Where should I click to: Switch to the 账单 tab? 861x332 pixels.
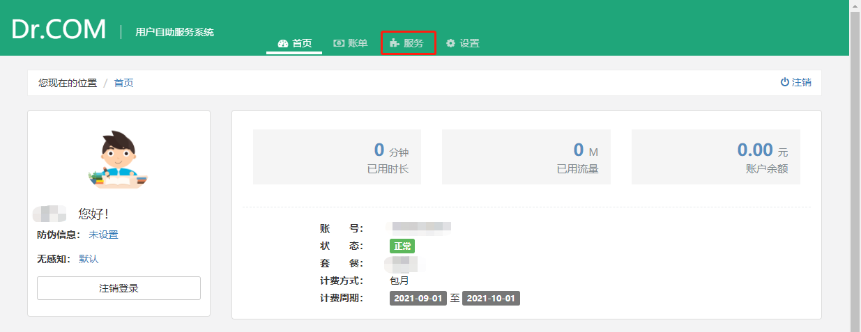[358, 43]
